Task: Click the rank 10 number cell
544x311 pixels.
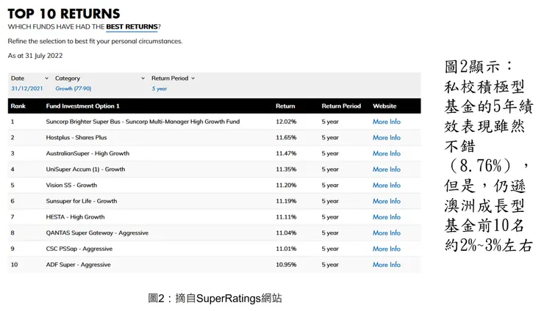Action: [x=14, y=265]
